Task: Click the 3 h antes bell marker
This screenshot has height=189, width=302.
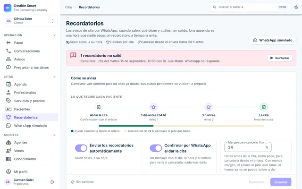Action: click(209, 107)
